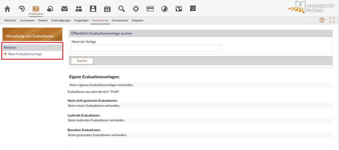Click the magnifying glass search icon
The height and width of the screenshot is (150, 339).
(x=121, y=9)
